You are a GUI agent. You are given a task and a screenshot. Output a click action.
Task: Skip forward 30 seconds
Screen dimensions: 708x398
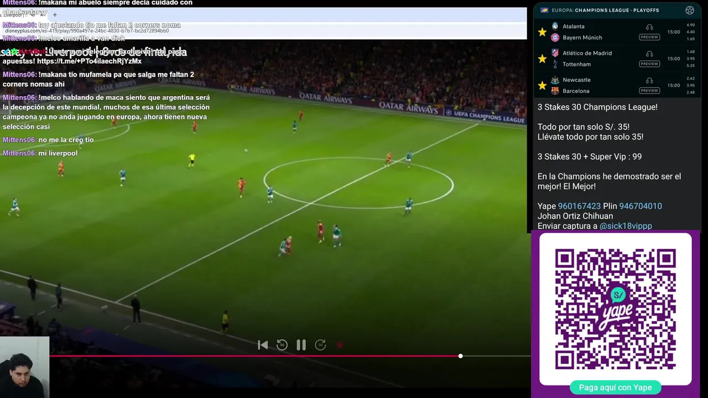320,345
